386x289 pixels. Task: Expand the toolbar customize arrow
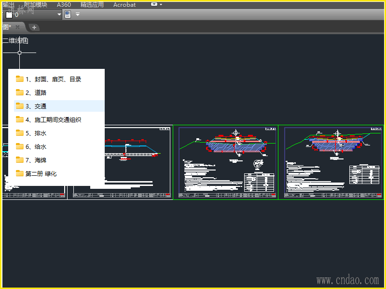coord(78,14)
